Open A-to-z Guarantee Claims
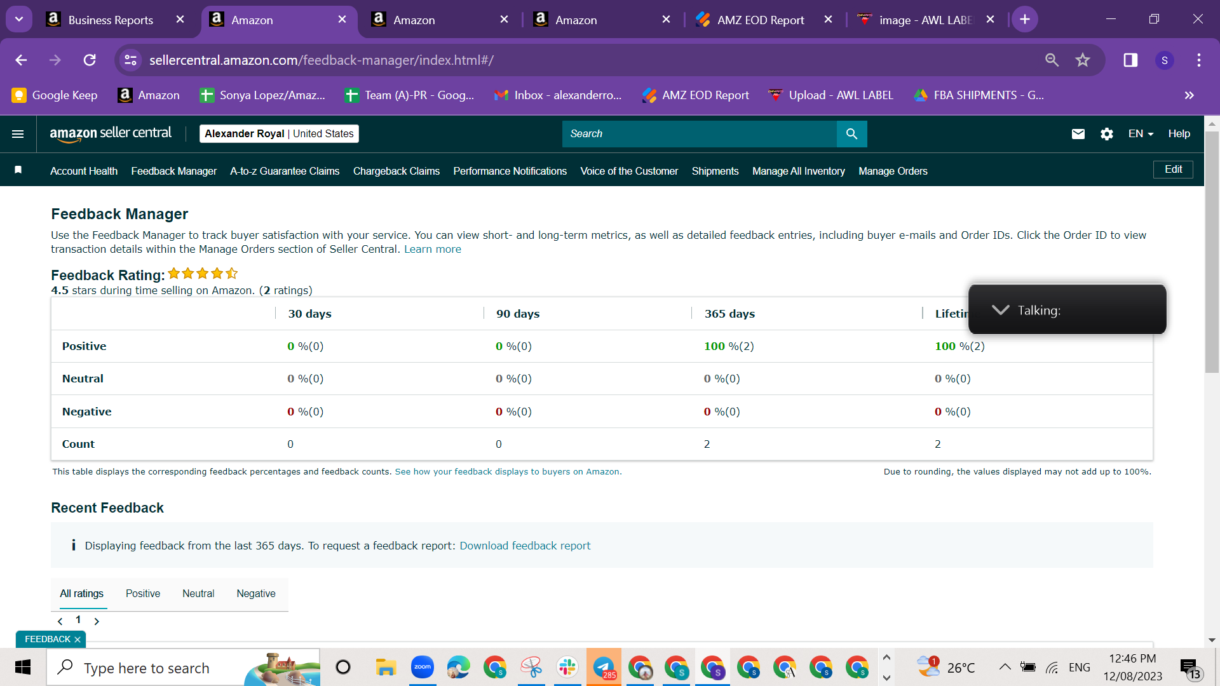 (285, 171)
